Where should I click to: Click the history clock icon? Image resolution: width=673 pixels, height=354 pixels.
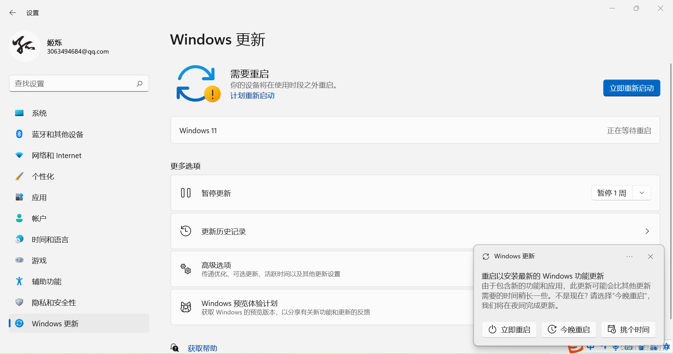point(186,231)
